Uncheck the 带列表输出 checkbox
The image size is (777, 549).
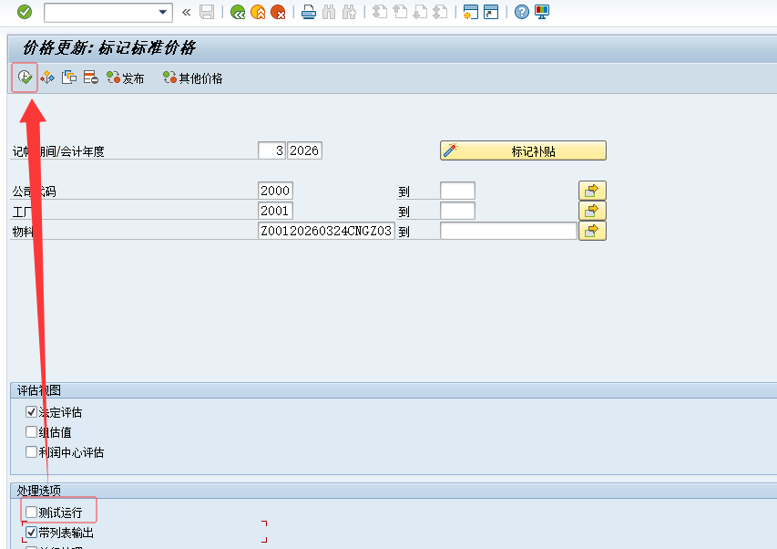coord(33,532)
